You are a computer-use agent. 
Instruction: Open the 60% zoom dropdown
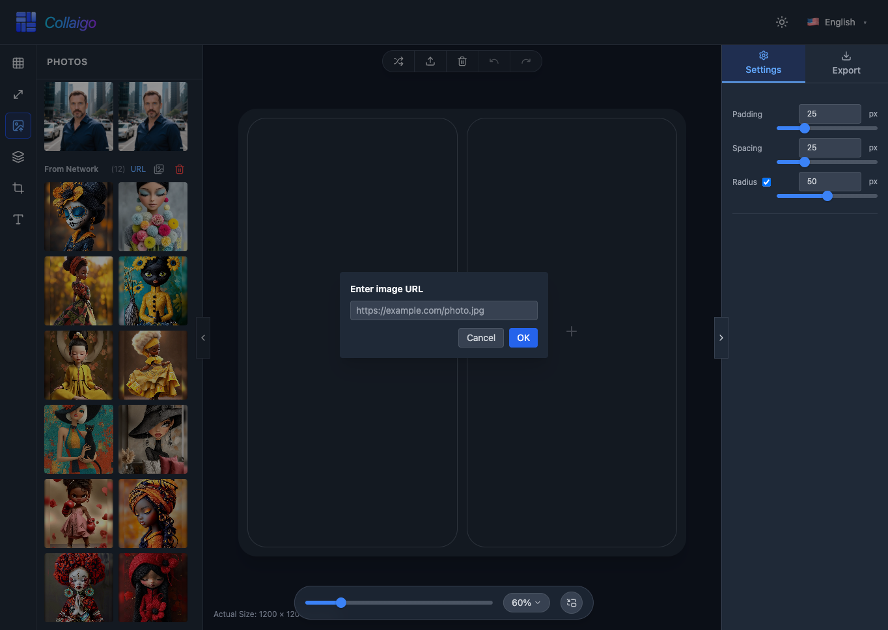click(x=526, y=603)
